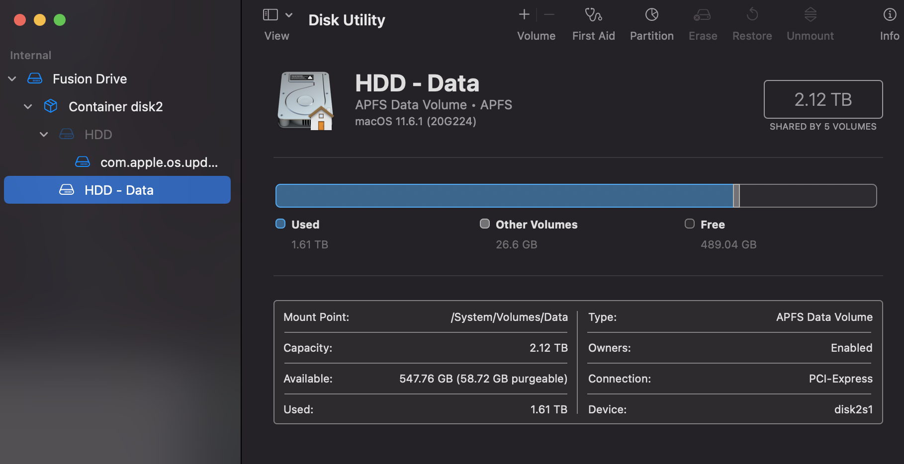This screenshot has height=464, width=904.
Task: Click the Restore arrow icon
Action: (x=752, y=15)
